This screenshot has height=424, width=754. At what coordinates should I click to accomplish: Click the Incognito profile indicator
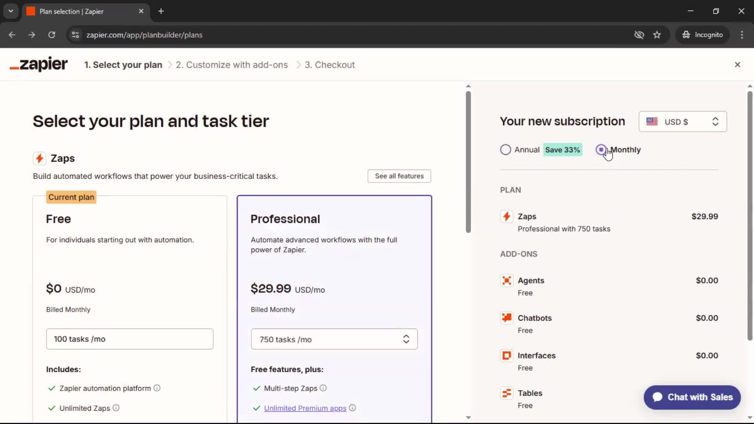coord(703,35)
